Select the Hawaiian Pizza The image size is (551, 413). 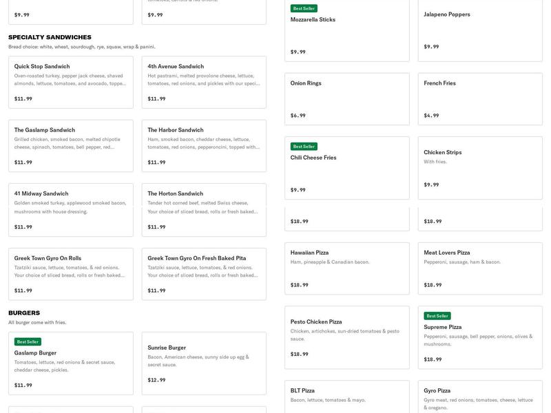[346, 268]
